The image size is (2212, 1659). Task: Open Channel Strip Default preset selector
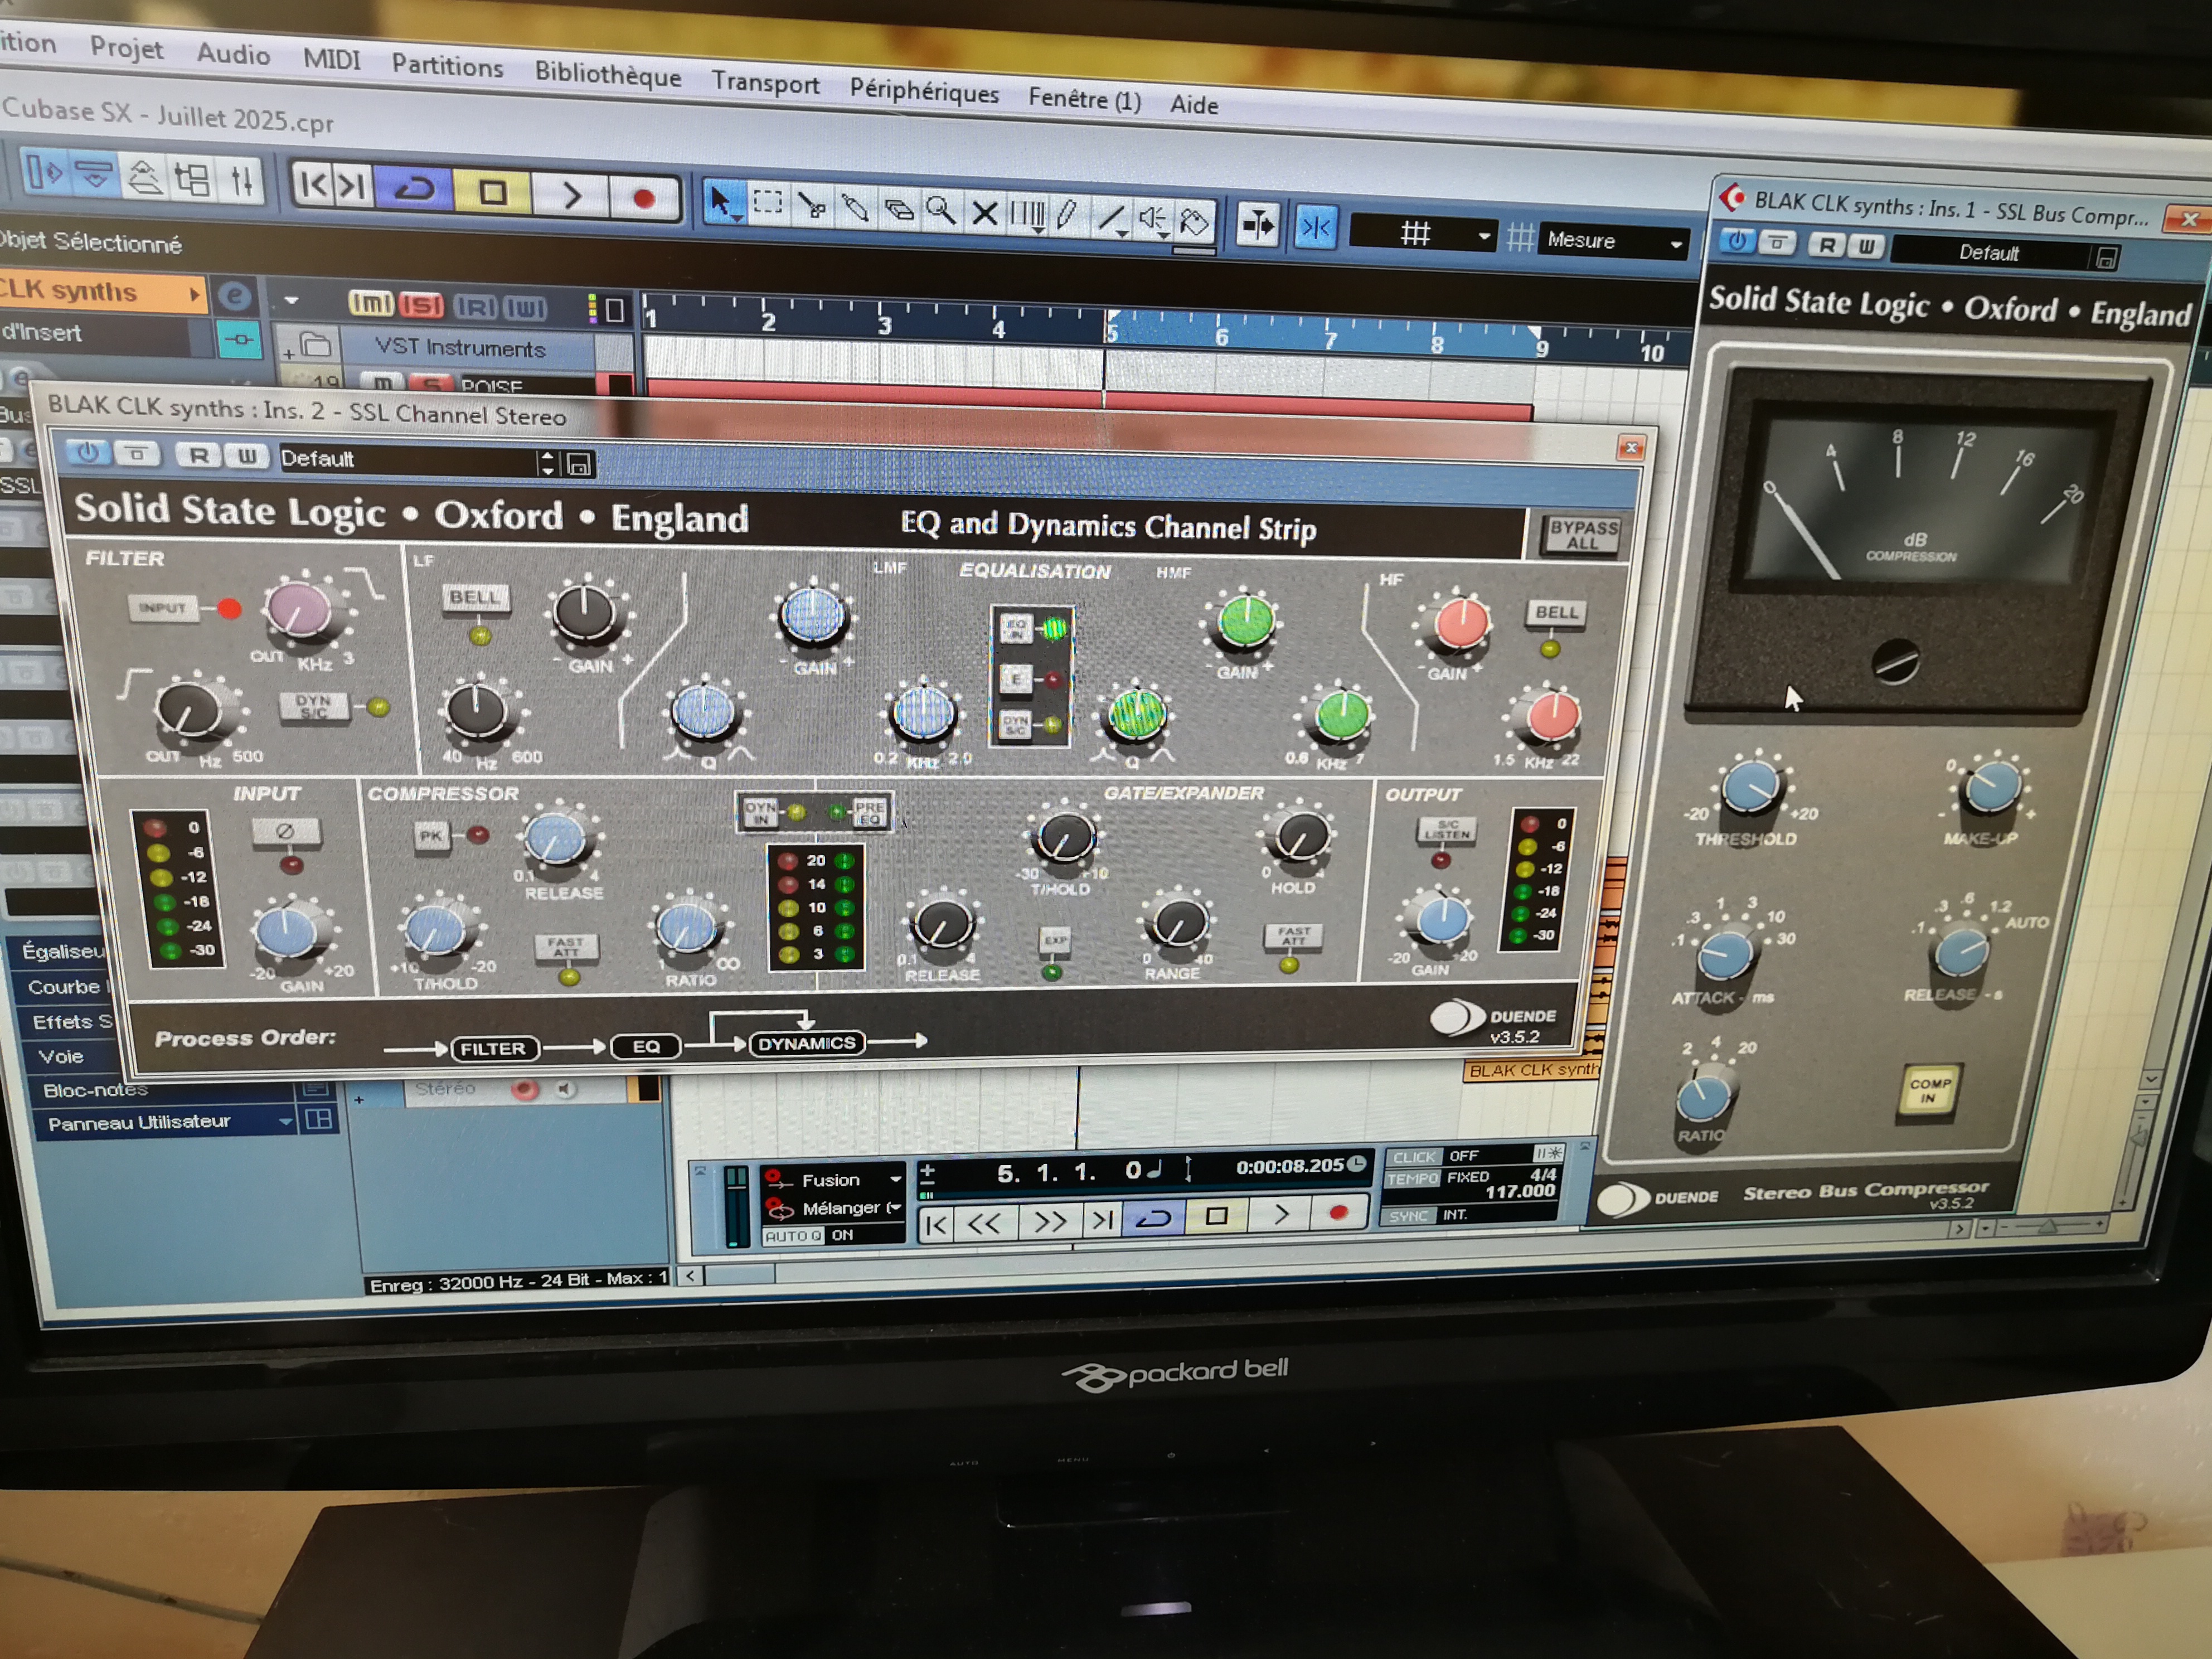click(x=417, y=461)
